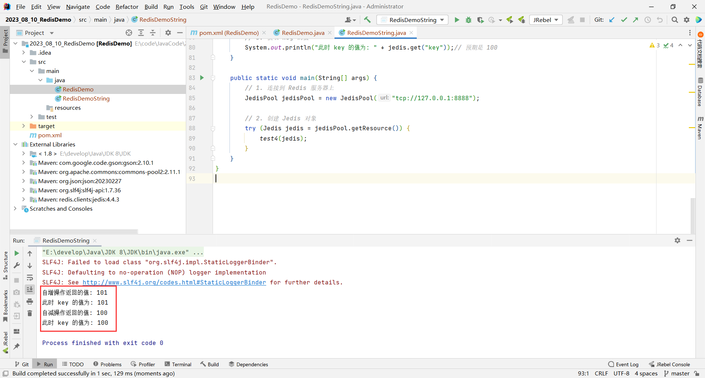Update project with Git blue arrow
This screenshot has height=378, width=705.
click(x=612, y=20)
